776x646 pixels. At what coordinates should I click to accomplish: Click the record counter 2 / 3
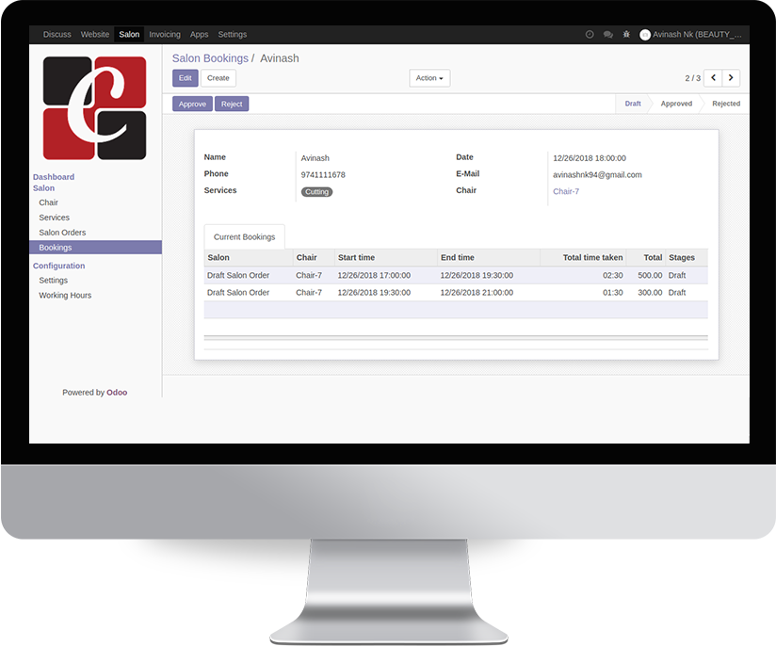(x=692, y=78)
